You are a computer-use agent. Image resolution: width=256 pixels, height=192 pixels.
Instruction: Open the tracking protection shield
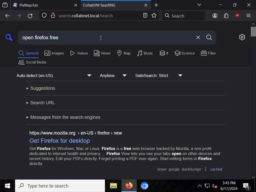pyautogui.click(x=44, y=15)
